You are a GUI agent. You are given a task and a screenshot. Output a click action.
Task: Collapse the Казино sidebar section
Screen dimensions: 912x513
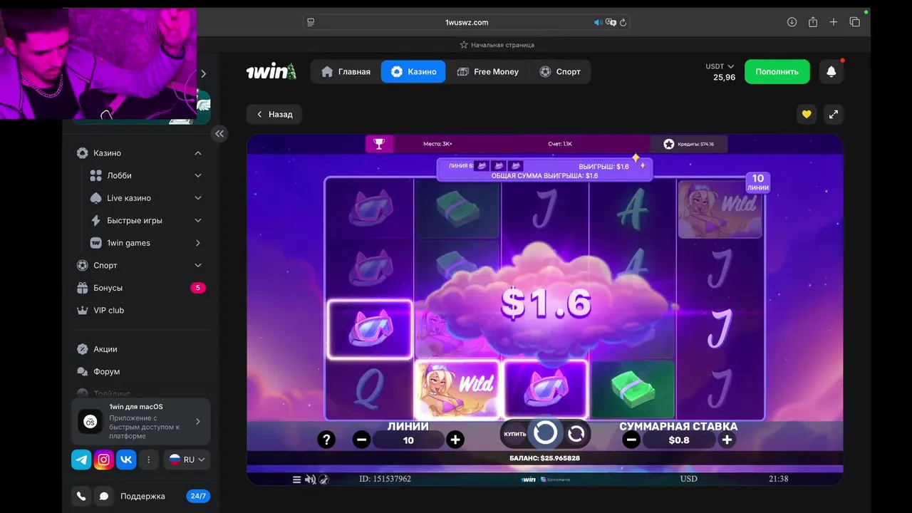[198, 153]
